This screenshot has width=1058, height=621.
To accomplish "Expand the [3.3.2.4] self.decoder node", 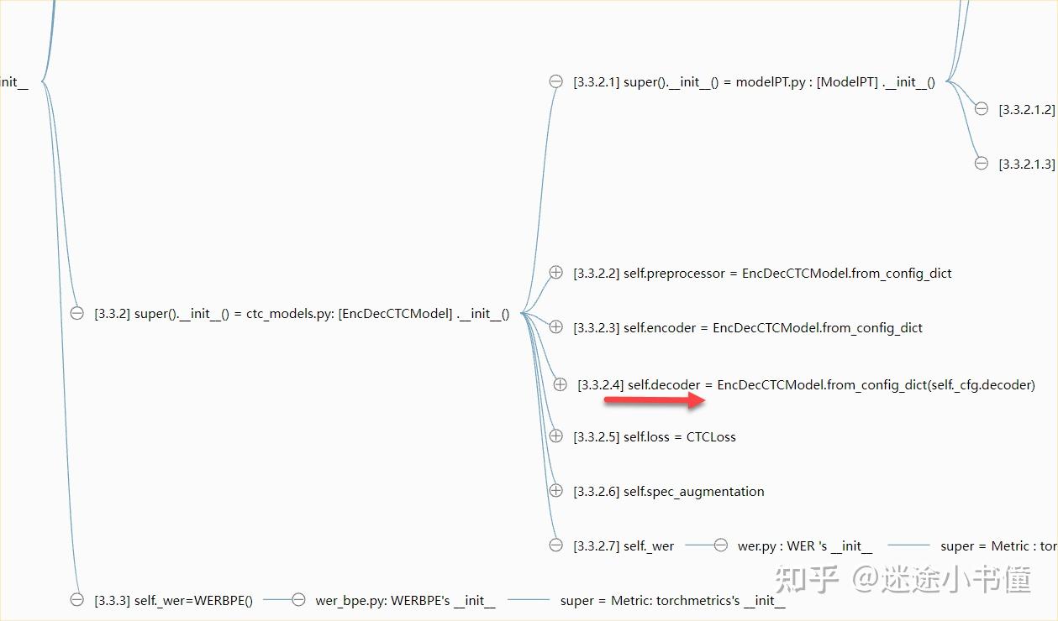I will 561,384.
